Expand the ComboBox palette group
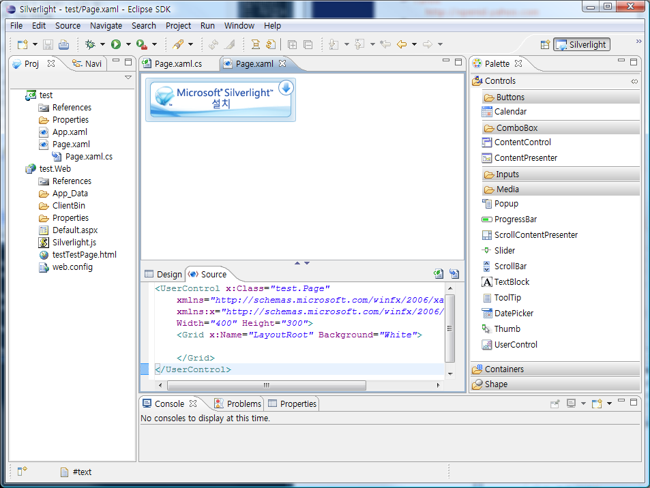 click(x=561, y=128)
